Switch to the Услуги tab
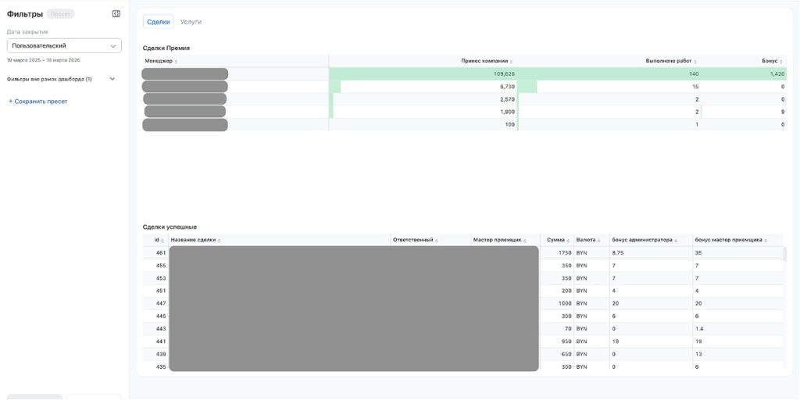The height and width of the screenshot is (400, 800). (191, 22)
